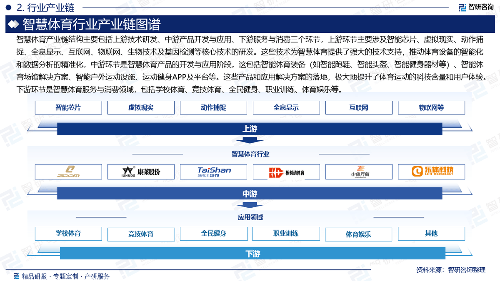Click the down arrow below 上游 bar
Screen dimensions: 500x281
point(250,140)
